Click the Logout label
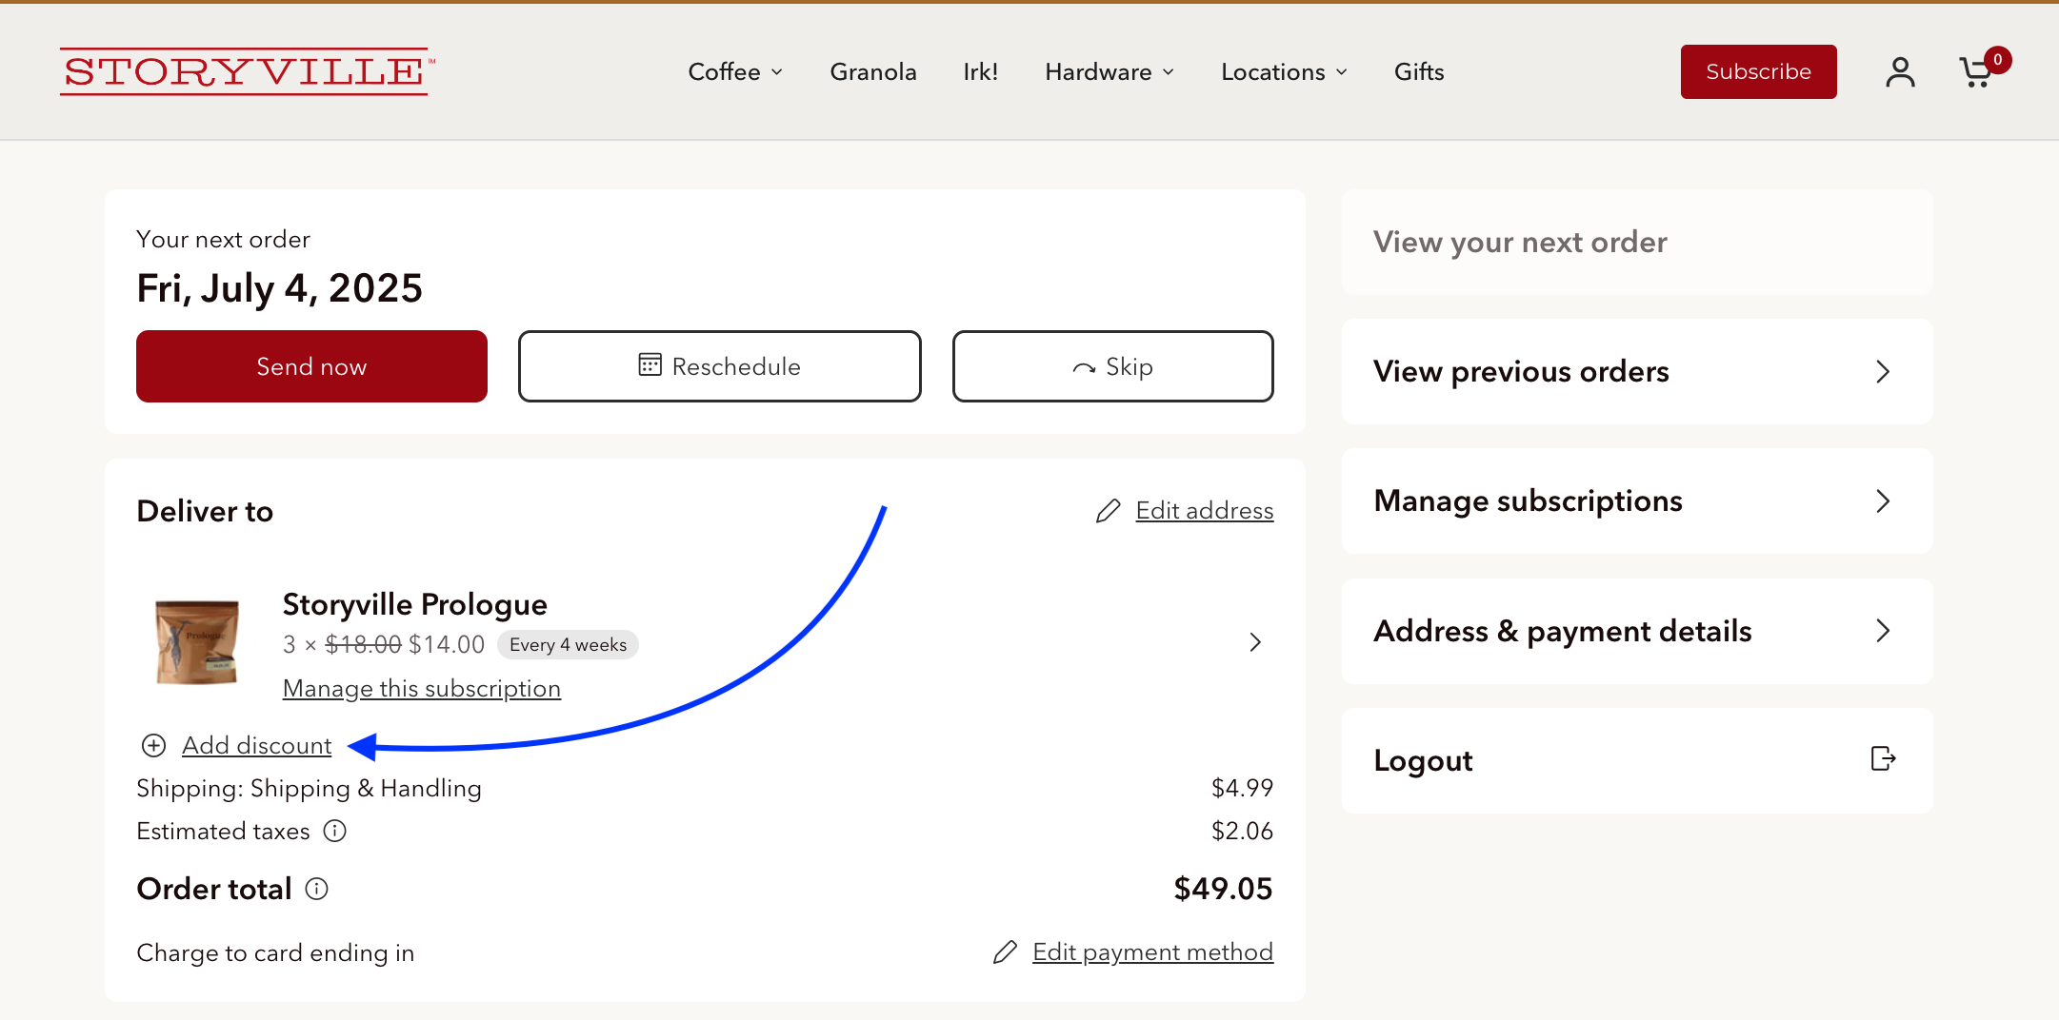The height and width of the screenshot is (1020, 2059). (1423, 760)
